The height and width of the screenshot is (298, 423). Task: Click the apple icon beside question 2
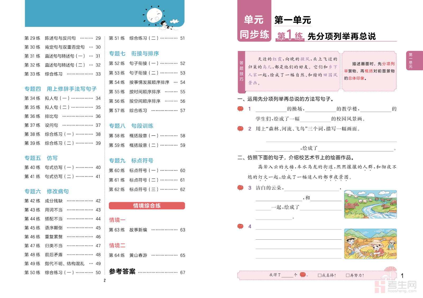pos(240,129)
